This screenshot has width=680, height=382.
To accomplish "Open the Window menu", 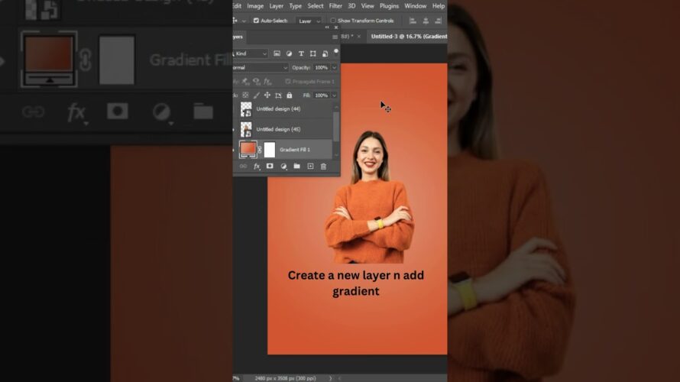I will coord(415,6).
